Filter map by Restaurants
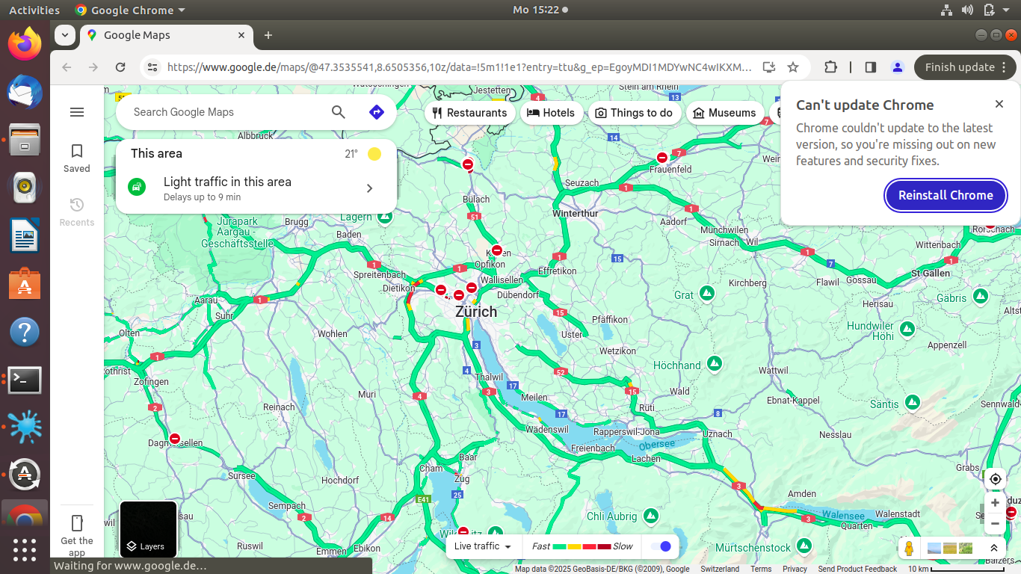This screenshot has height=574, width=1021. coord(469,113)
